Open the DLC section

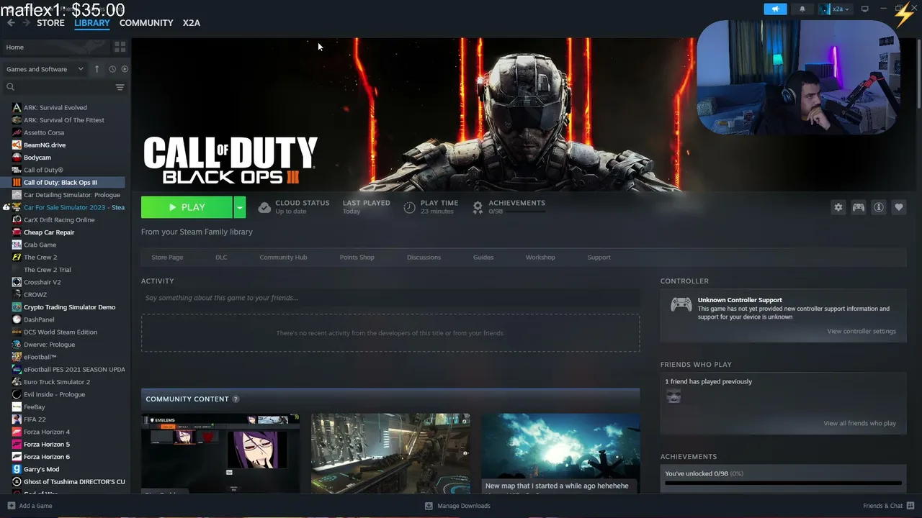click(x=221, y=258)
